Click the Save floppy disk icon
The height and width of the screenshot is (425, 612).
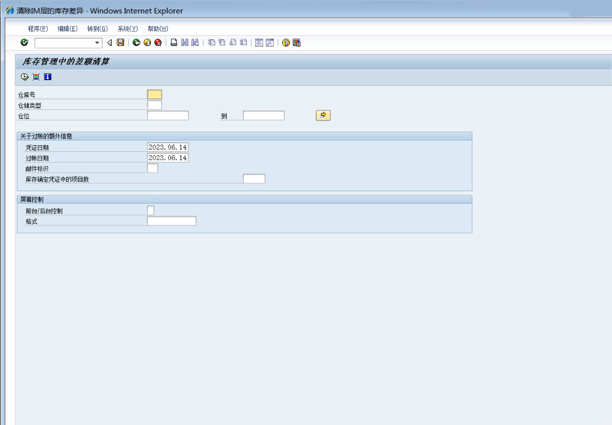120,43
